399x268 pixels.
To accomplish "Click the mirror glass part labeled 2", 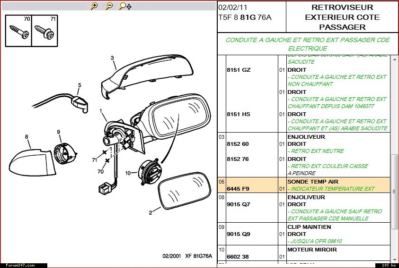I will [185, 191].
